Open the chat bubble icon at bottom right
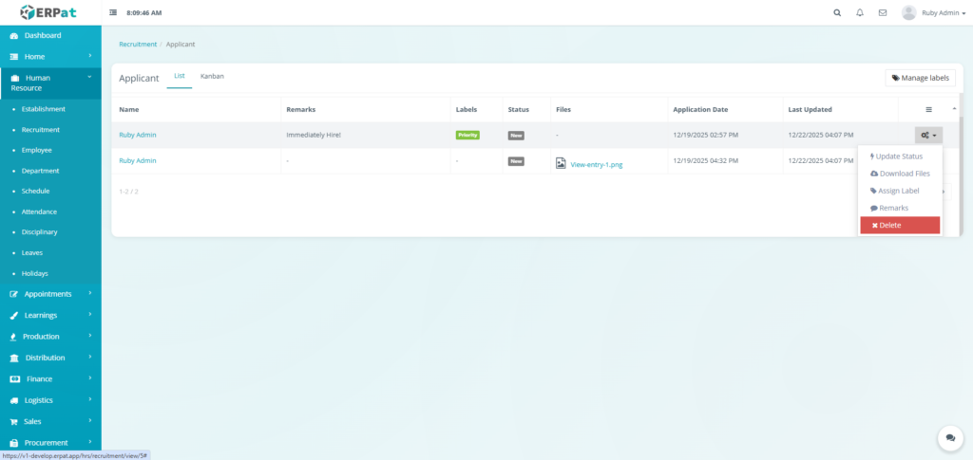 point(950,437)
